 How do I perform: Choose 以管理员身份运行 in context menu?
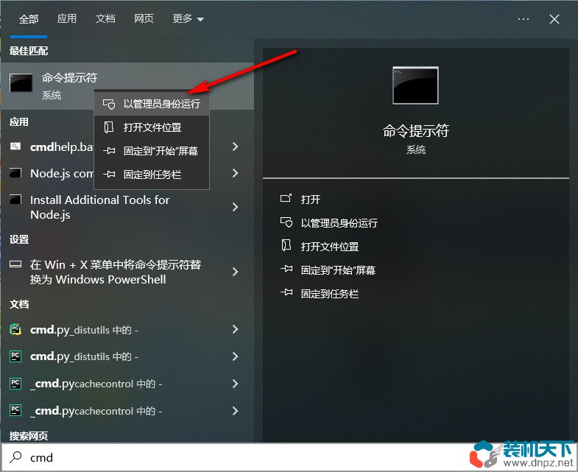click(152, 104)
